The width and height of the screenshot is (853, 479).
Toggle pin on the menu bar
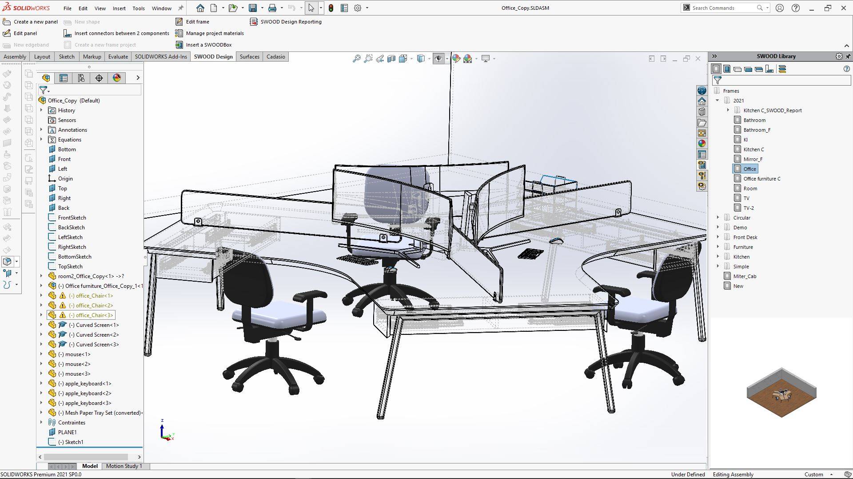[180, 8]
